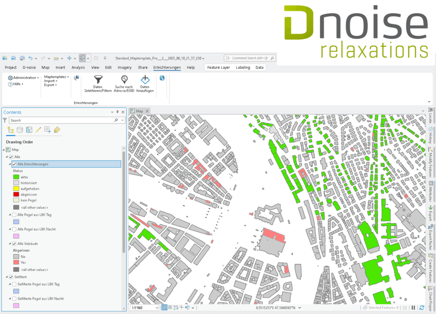Open the map scale dropdown
This screenshot has height=314, width=436.
pos(157,308)
